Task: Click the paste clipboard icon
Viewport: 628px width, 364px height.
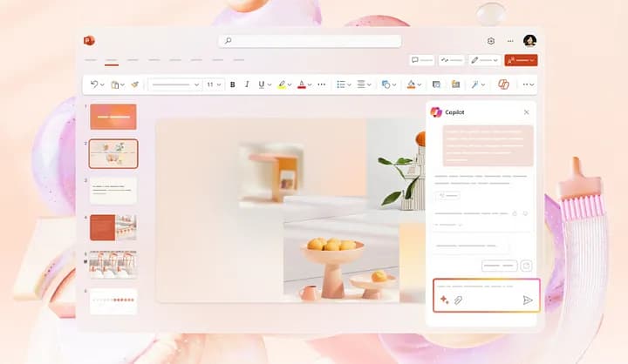Action: (x=115, y=84)
